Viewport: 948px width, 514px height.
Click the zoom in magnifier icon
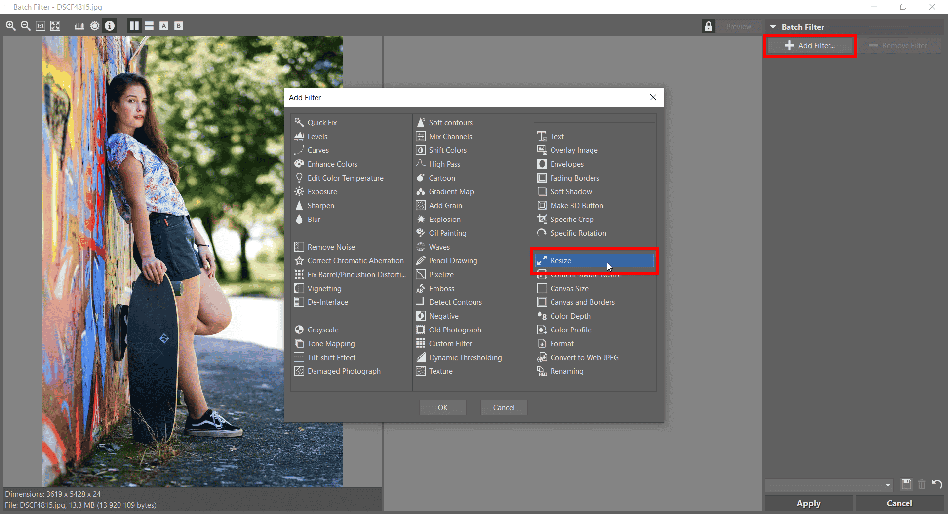tap(11, 26)
